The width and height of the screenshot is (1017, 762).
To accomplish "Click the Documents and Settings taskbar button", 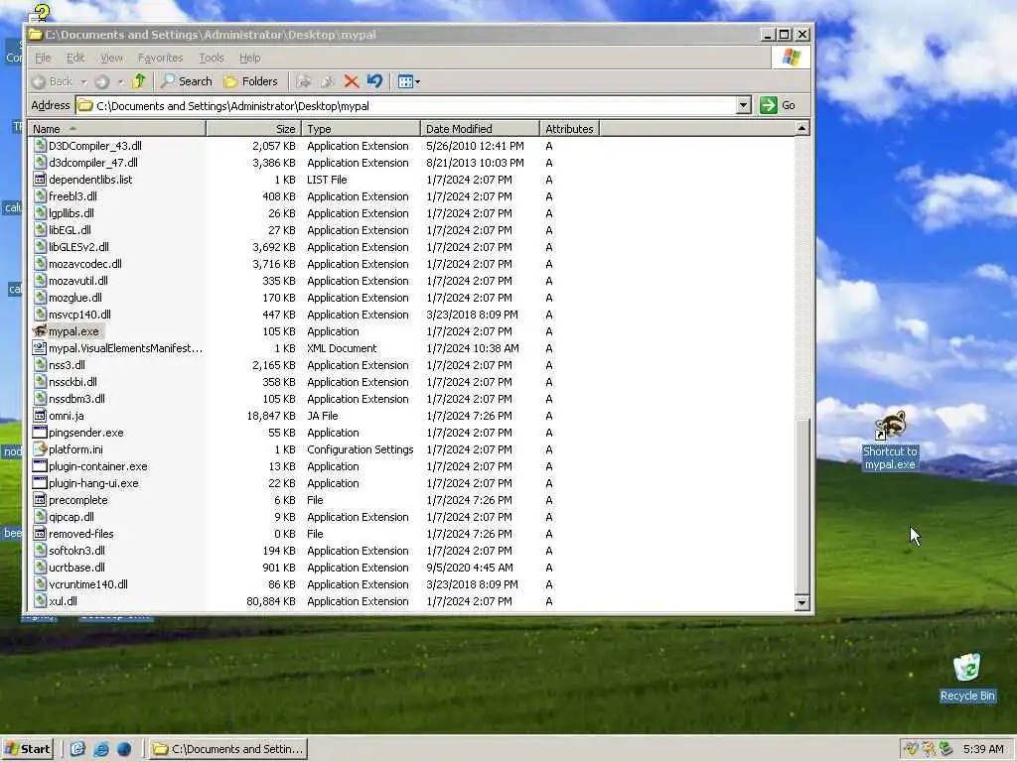I will coord(228,749).
